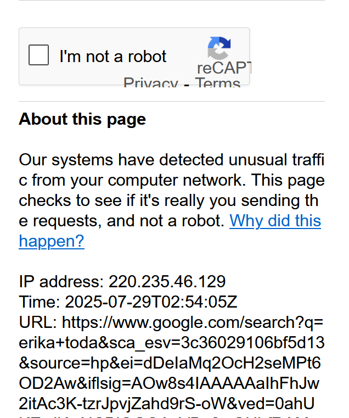
Task: Click the reCAPTCHA brand text
Action: click(224, 68)
